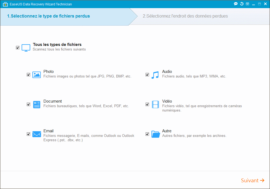Click the Audio music note icon

pos(155,75)
